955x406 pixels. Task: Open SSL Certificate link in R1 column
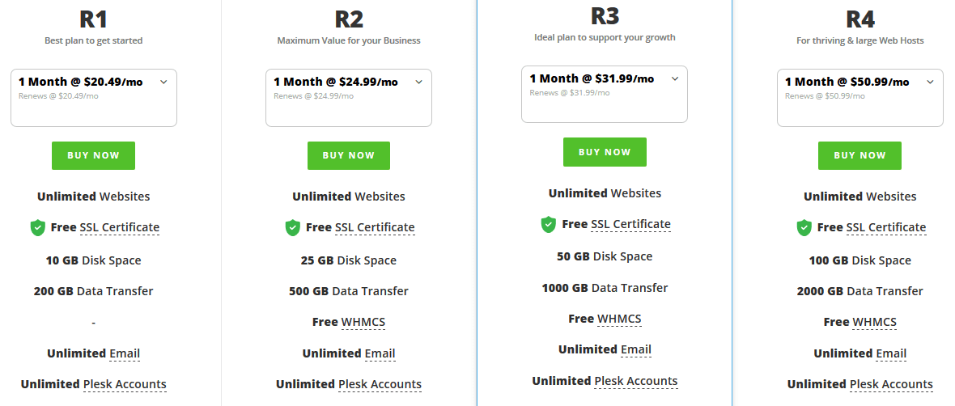point(120,227)
